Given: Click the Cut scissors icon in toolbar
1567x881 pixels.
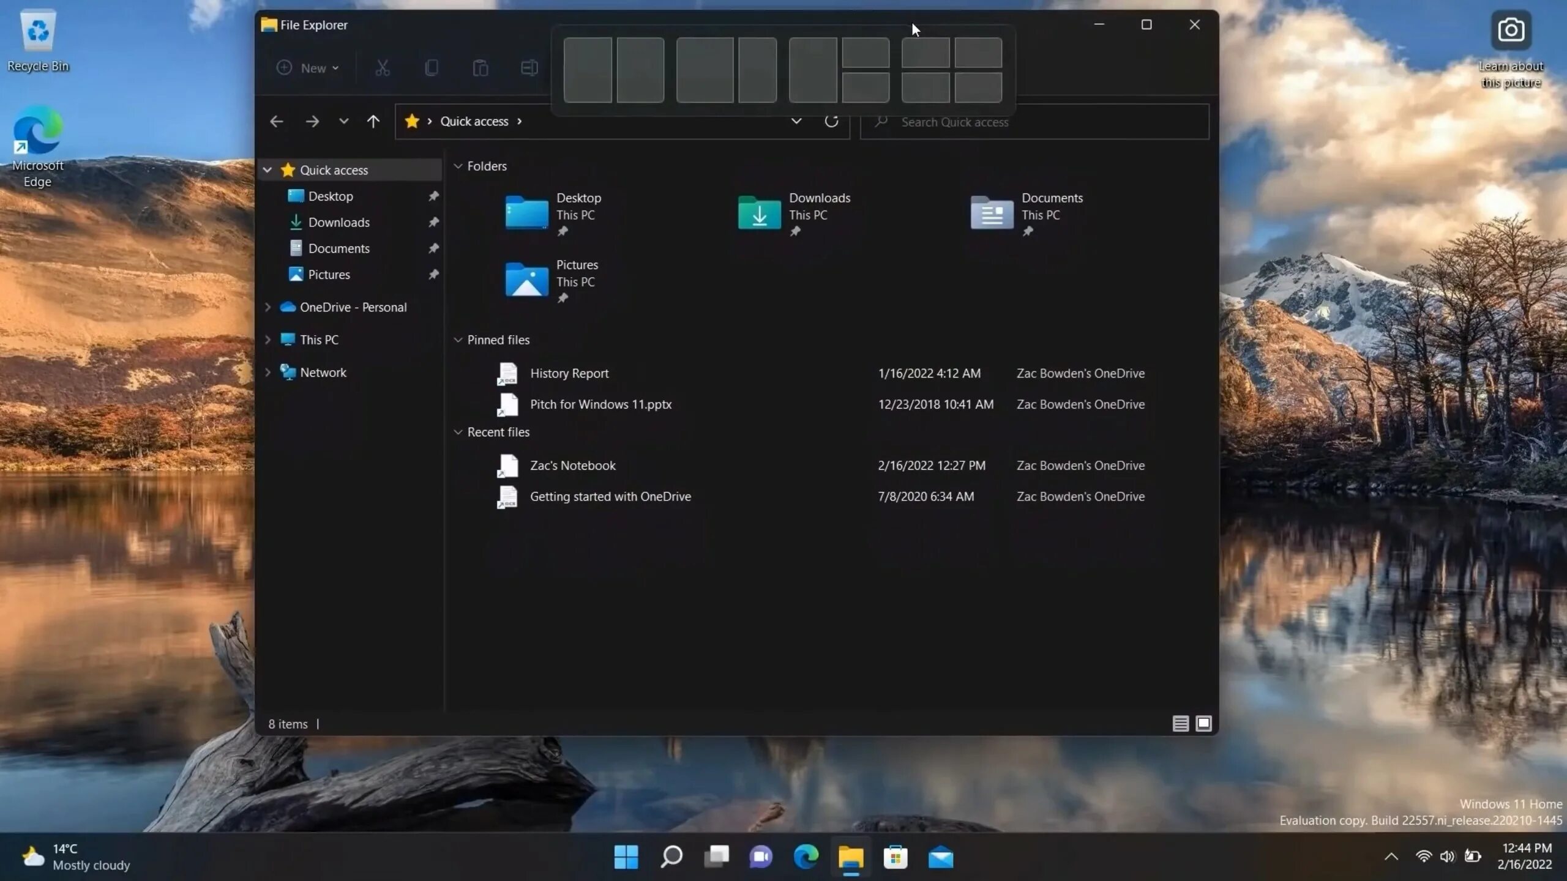Looking at the screenshot, I should coord(382,68).
